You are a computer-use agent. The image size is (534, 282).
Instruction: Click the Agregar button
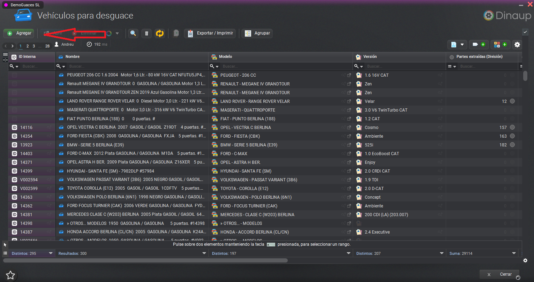tap(19, 33)
